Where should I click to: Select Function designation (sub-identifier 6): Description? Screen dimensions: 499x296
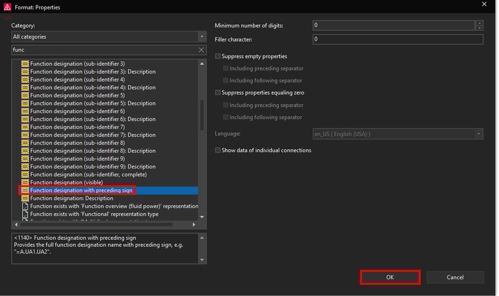point(93,119)
